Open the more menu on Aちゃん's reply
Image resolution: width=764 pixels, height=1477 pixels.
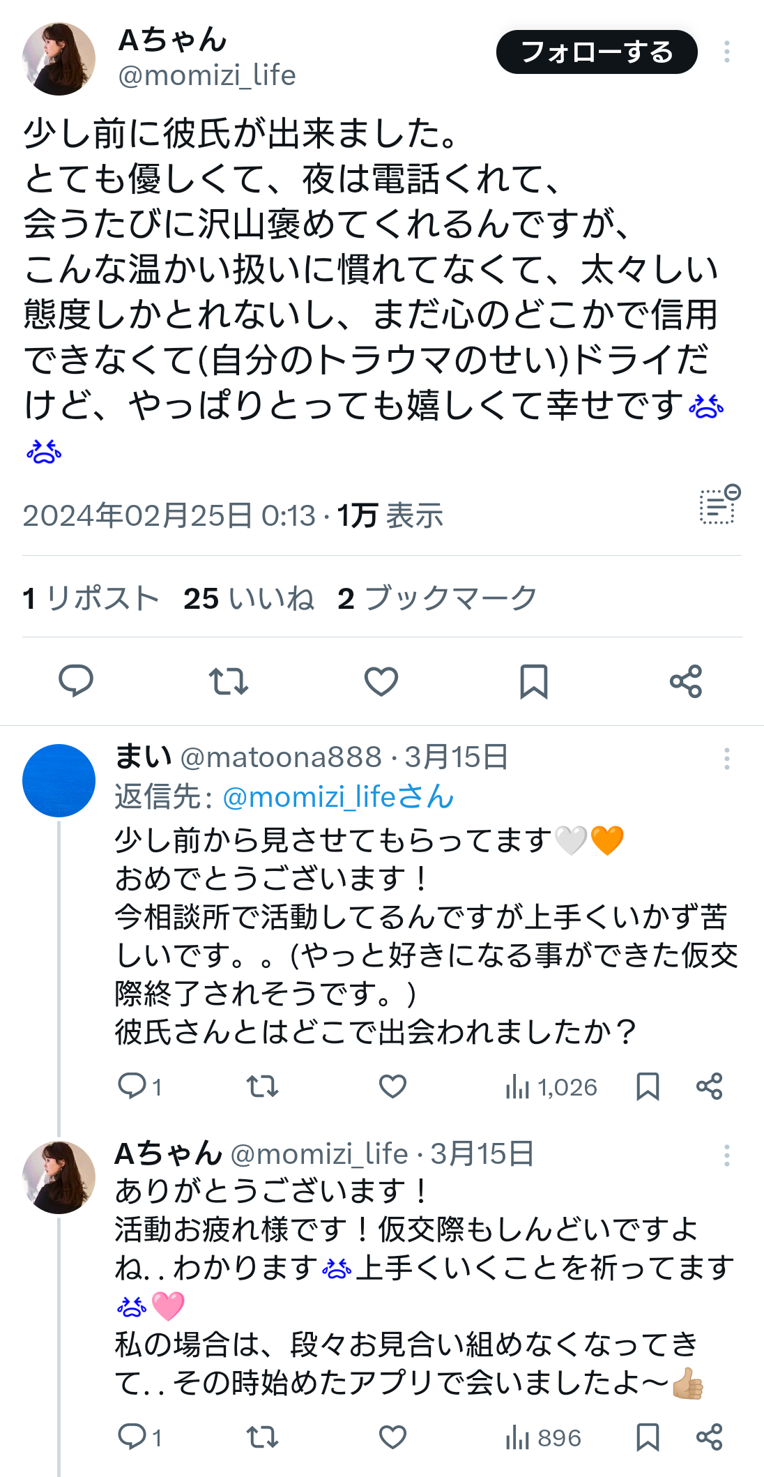point(727,1156)
